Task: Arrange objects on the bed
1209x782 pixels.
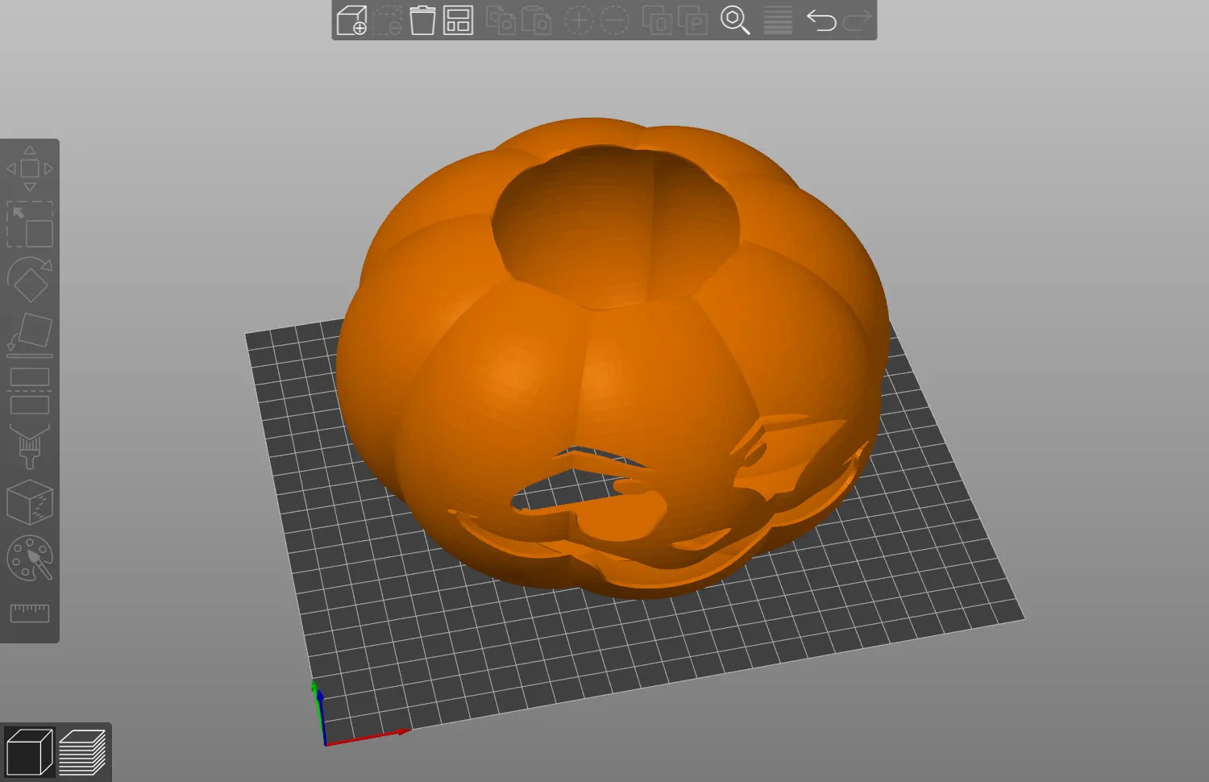Action: click(x=458, y=20)
